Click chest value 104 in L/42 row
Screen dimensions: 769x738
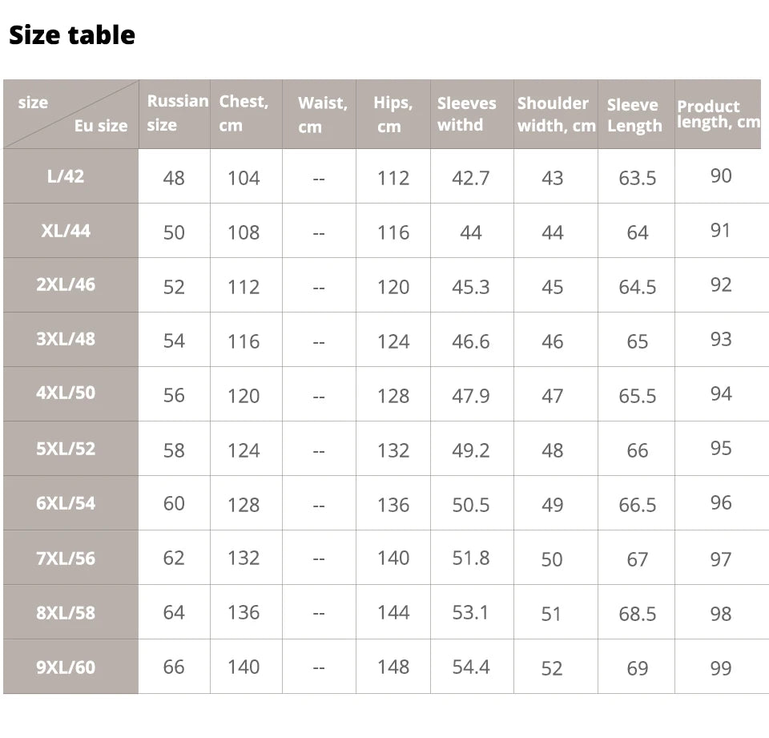[x=244, y=178]
